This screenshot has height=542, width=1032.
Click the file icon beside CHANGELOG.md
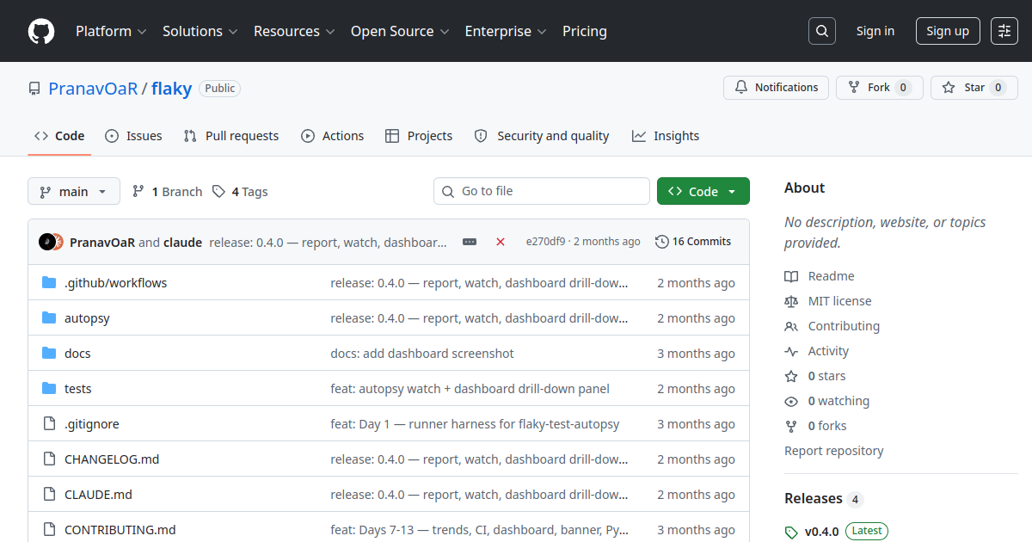[x=49, y=459]
